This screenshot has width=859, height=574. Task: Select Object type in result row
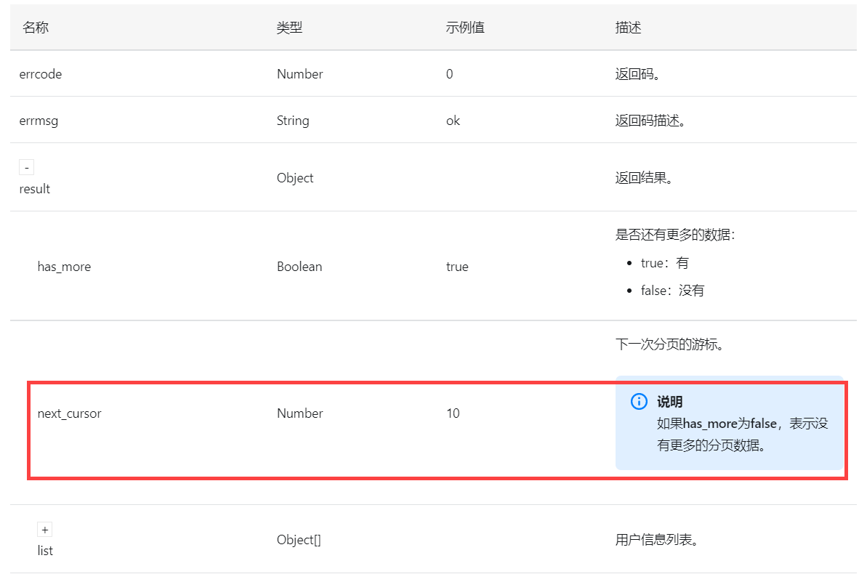[x=295, y=178]
